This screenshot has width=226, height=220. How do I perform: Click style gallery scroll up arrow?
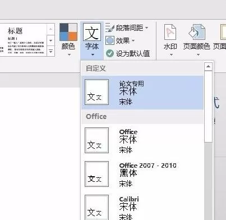[50, 29]
